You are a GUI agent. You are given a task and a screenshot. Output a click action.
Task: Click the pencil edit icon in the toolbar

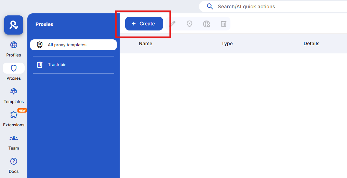click(173, 24)
